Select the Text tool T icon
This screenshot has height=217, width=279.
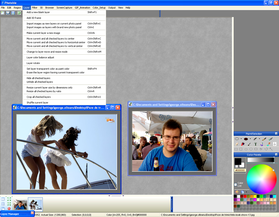pyautogui.click(x=256, y=144)
